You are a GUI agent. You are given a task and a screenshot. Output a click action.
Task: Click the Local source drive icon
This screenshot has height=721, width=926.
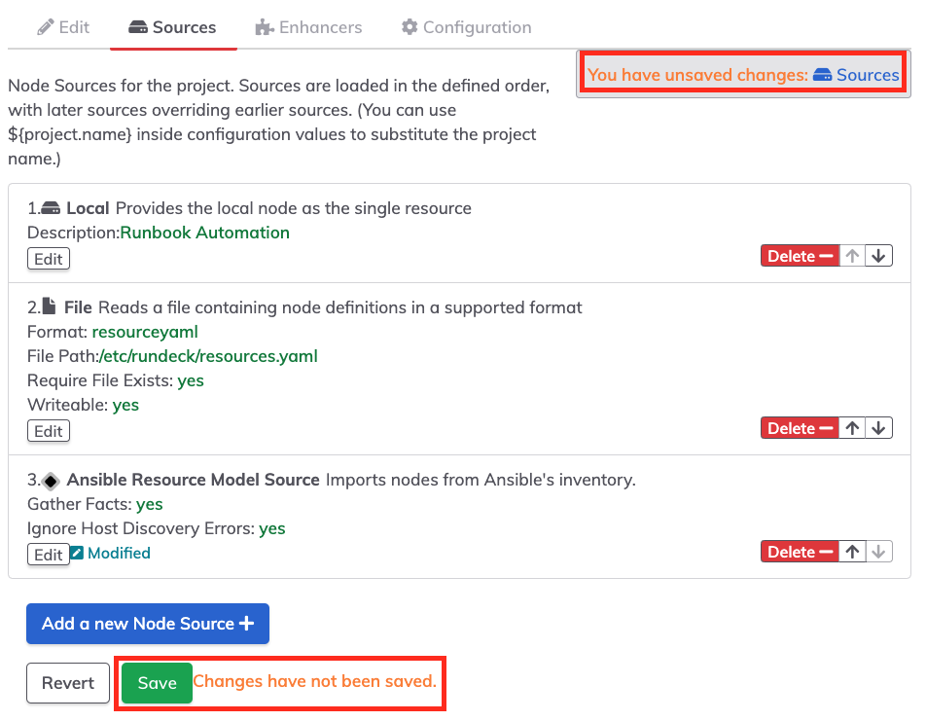(x=51, y=208)
